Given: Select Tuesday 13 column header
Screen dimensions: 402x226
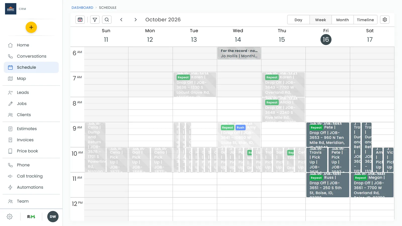Looking at the screenshot, I should pos(194,36).
